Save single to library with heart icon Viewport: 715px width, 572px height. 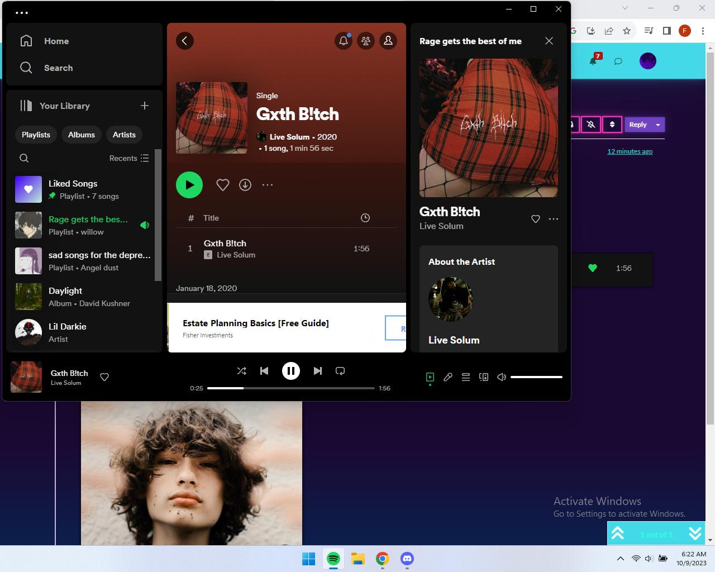[223, 185]
